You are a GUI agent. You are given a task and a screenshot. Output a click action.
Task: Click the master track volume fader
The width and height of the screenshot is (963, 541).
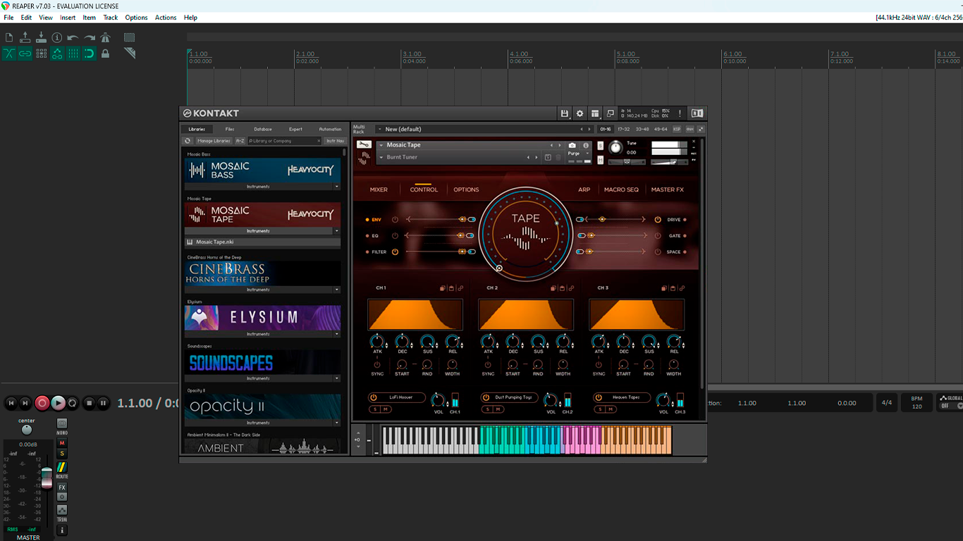47,477
